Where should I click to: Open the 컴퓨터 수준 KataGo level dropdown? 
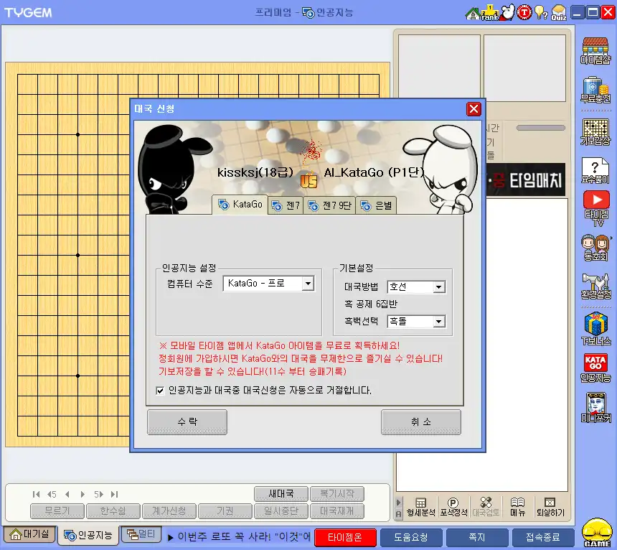point(309,283)
